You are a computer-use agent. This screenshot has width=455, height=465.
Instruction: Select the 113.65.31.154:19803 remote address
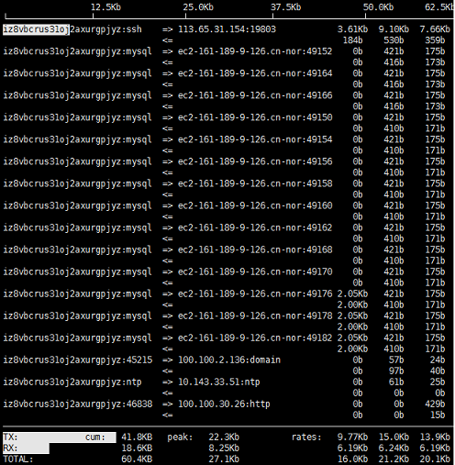click(227, 29)
